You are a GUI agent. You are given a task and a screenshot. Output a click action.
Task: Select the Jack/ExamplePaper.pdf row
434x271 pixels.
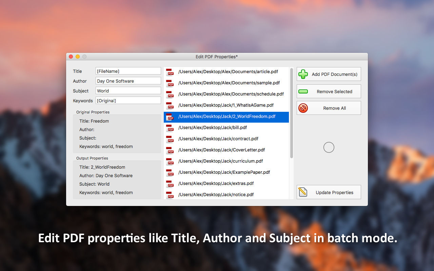tap(226, 172)
